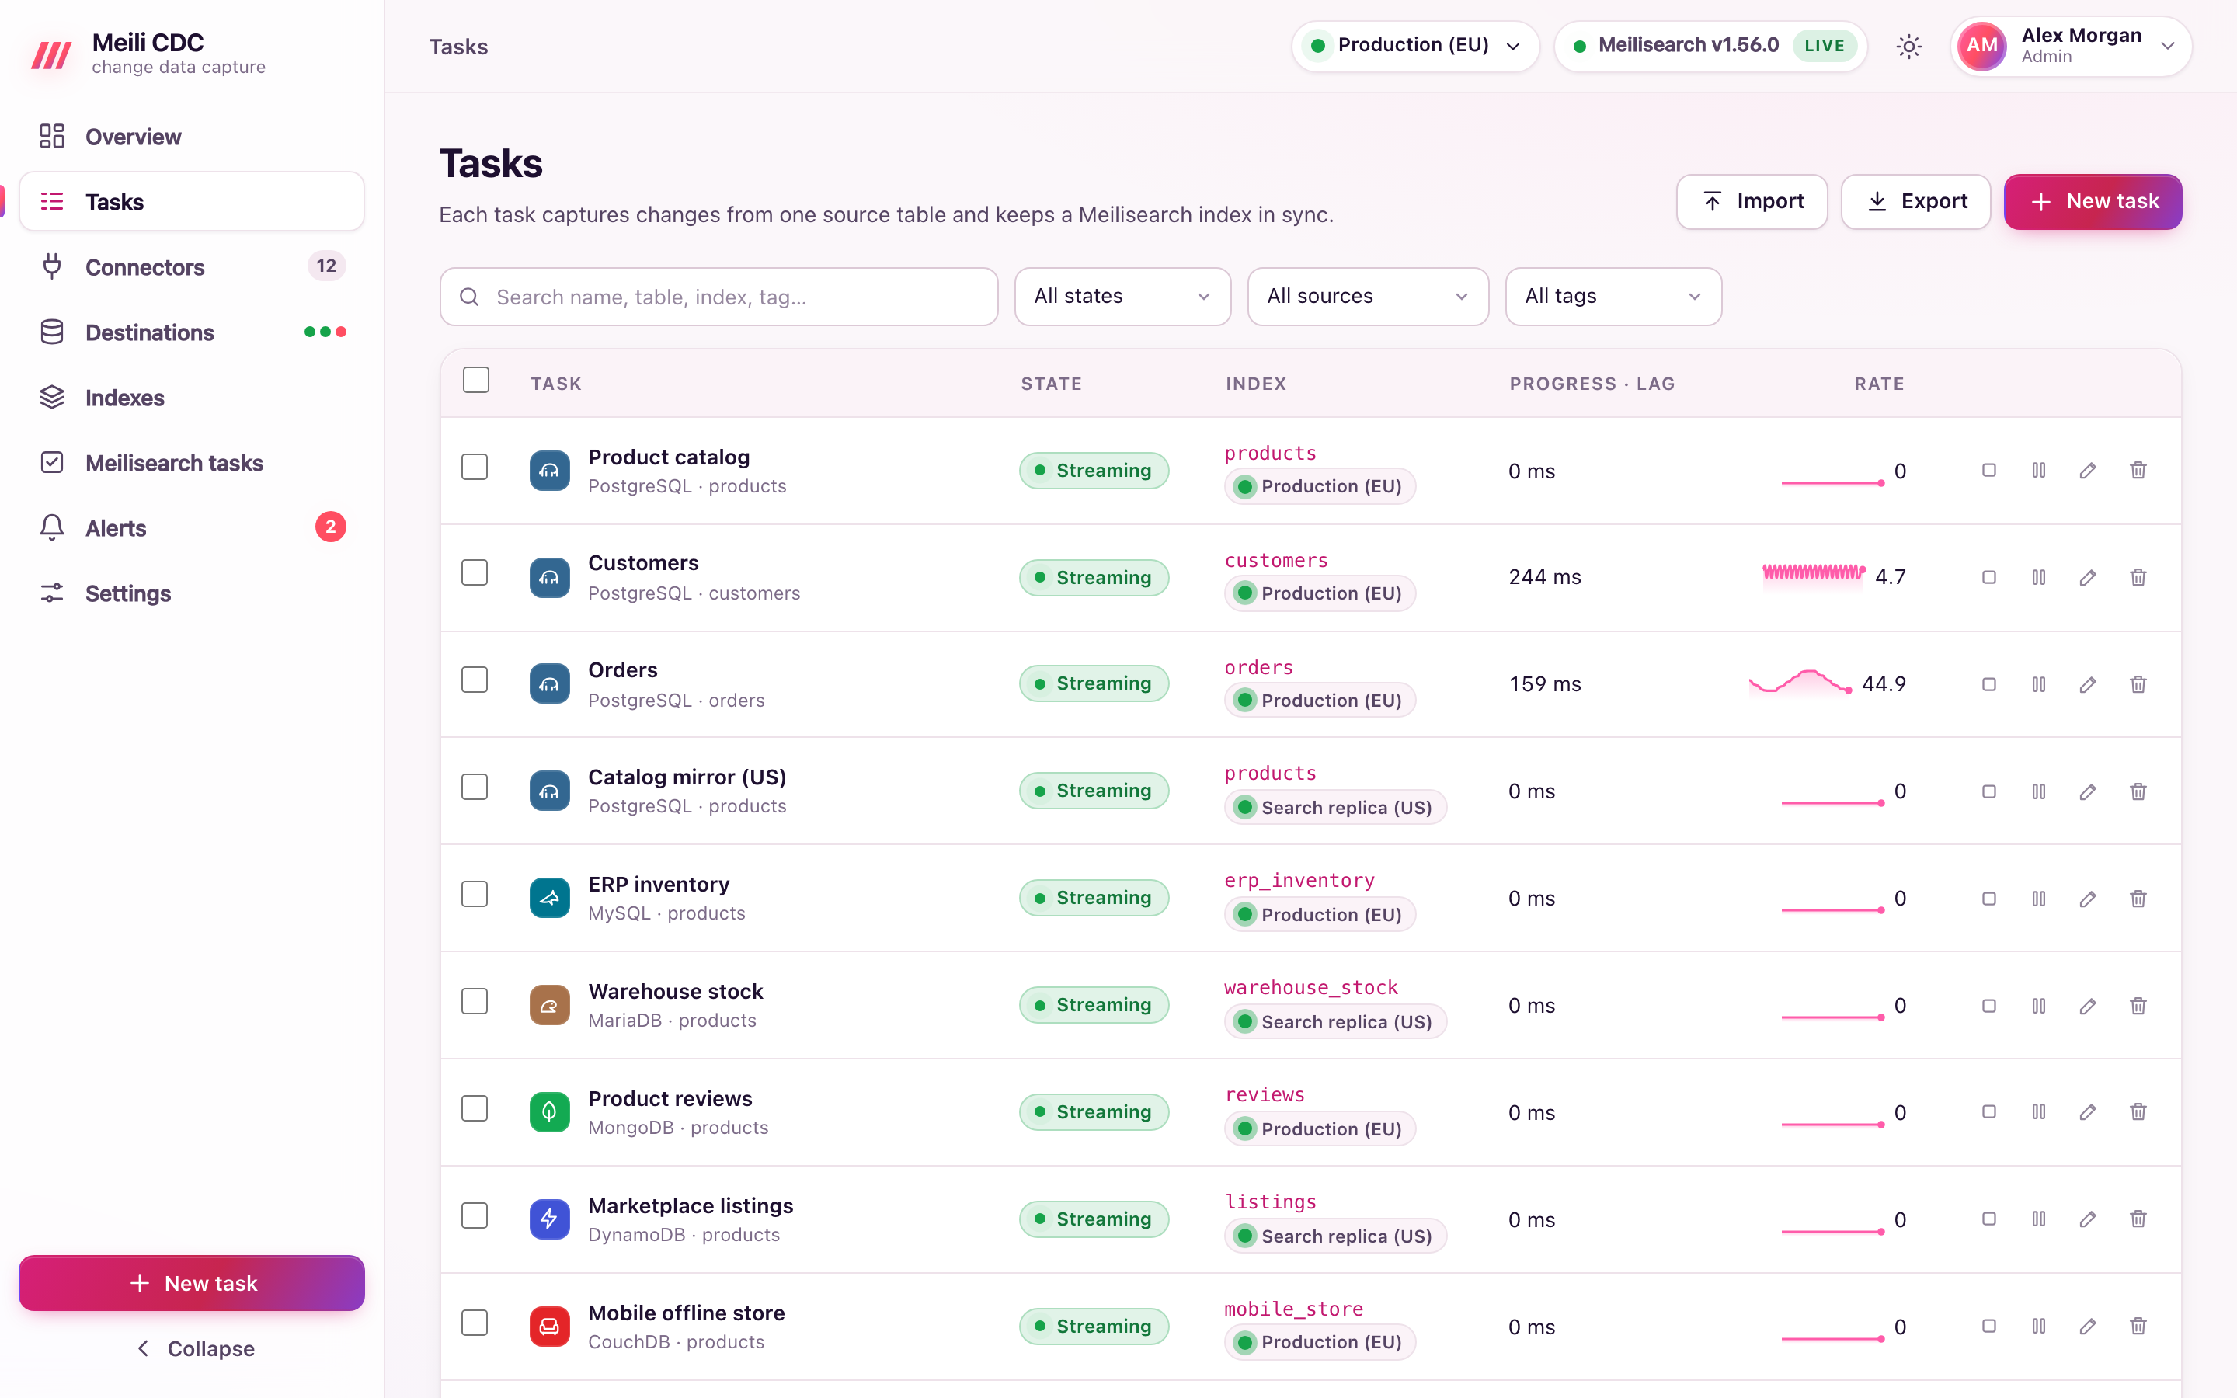Edit the Orders task with pencil icon
Screen dimensions: 2237x1398
tap(2087, 684)
